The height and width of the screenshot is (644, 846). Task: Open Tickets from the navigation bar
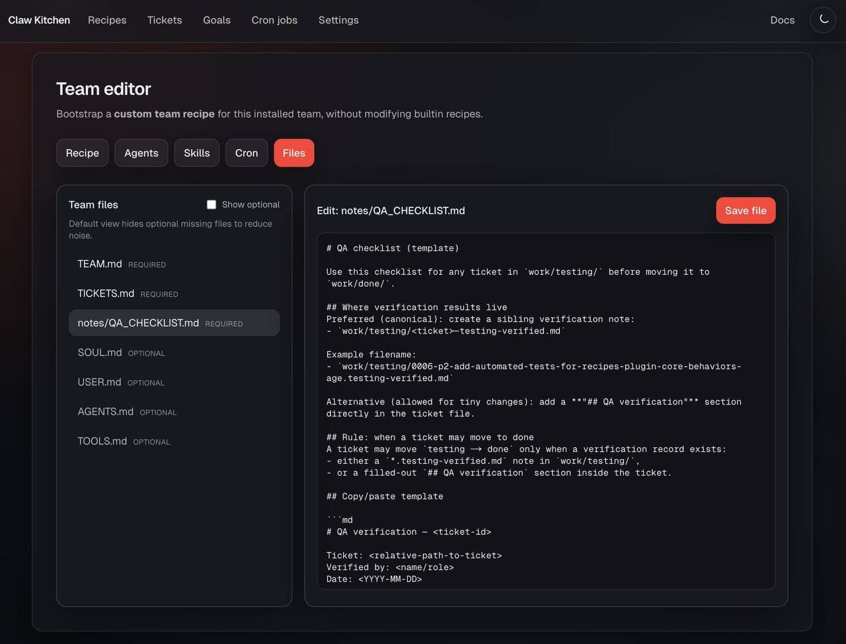tap(165, 20)
